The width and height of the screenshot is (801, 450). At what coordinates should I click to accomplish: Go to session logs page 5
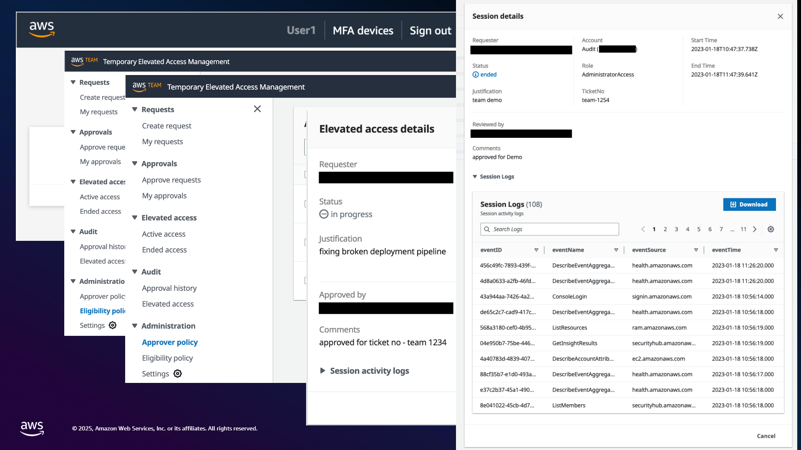(x=699, y=229)
